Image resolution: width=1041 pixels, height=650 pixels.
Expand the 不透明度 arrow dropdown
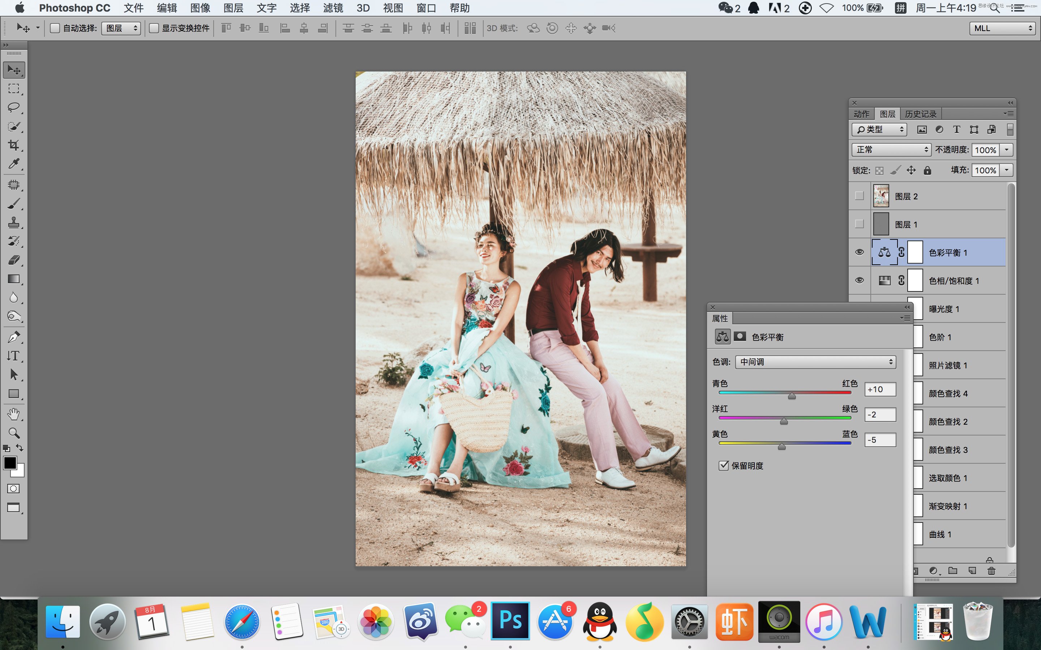click(x=1007, y=149)
